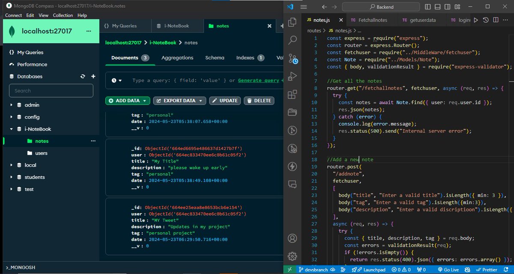
Task: Click the UPDATE button
Action: [225, 101]
